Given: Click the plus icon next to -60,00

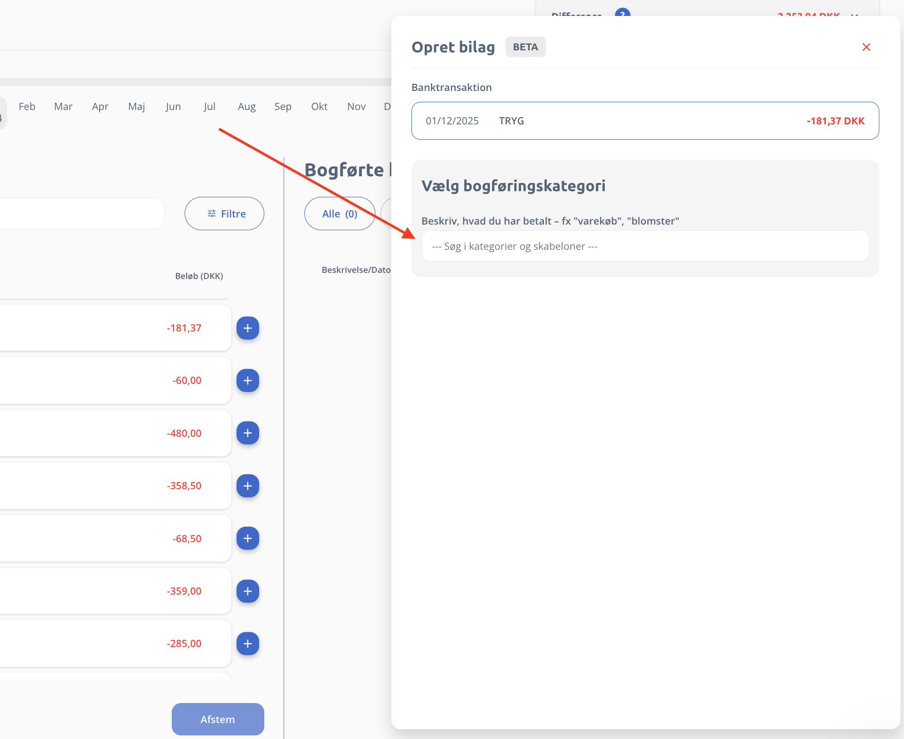Looking at the screenshot, I should tap(247, 380).
